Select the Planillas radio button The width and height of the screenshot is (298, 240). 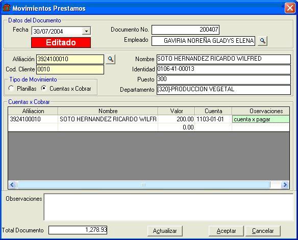[x=11, y=89]
